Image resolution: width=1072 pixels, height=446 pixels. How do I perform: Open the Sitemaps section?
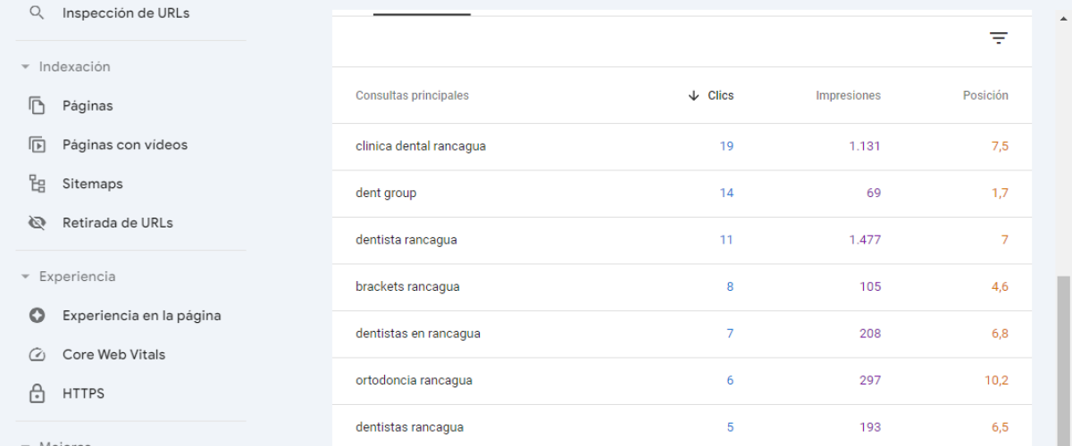(93, 184)
